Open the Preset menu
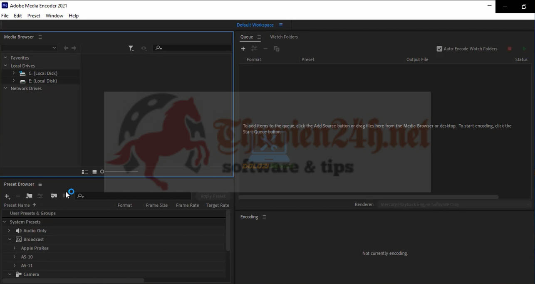The width and height of the screenshot is (535, 284). click(x=34, y=16)
